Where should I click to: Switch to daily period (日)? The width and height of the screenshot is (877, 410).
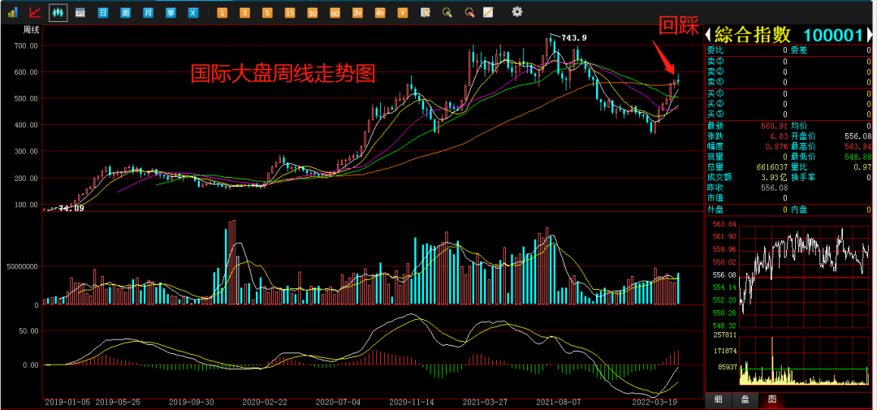pos(103,11)
